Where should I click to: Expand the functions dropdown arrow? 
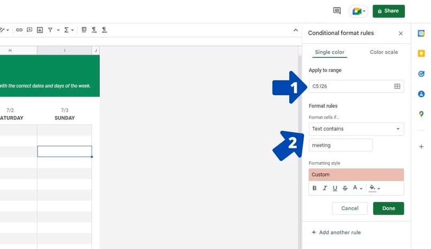[x=73, y=30]
